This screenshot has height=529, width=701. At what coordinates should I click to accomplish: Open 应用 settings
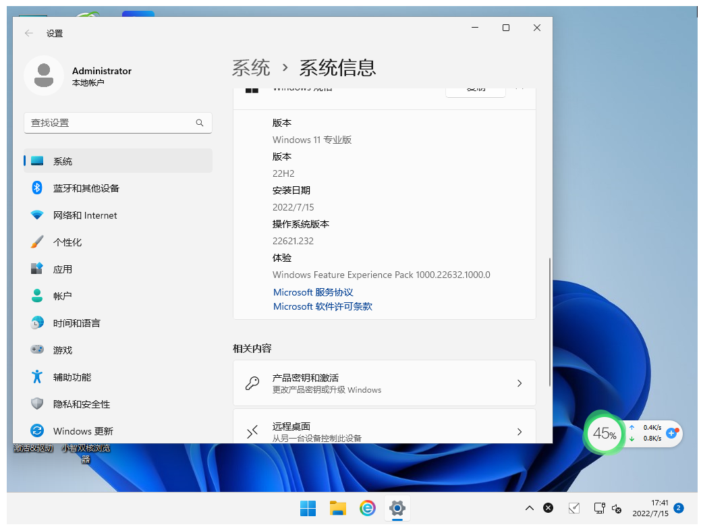pos(118,269)
